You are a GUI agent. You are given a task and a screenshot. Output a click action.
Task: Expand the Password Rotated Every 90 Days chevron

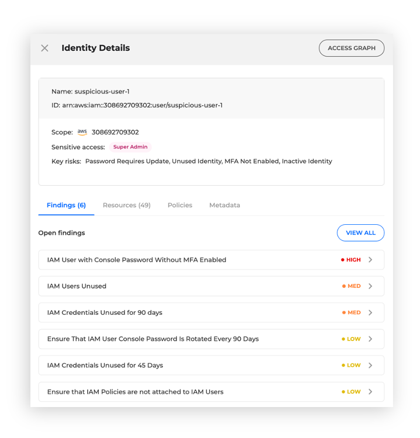click(x=370, y=339)
